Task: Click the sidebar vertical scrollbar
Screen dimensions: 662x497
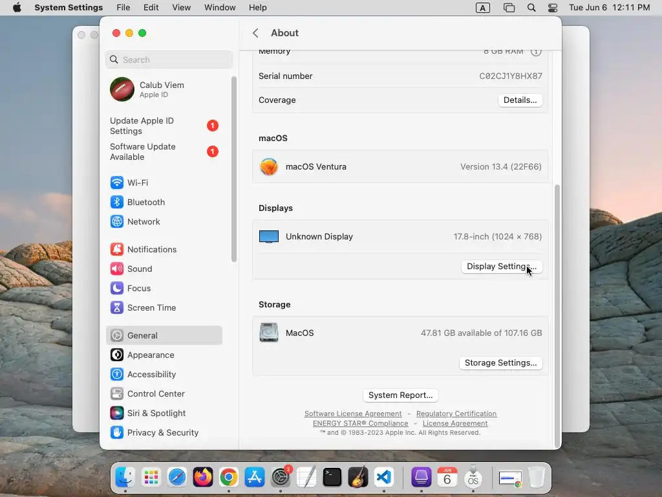Action: [234, 169]
